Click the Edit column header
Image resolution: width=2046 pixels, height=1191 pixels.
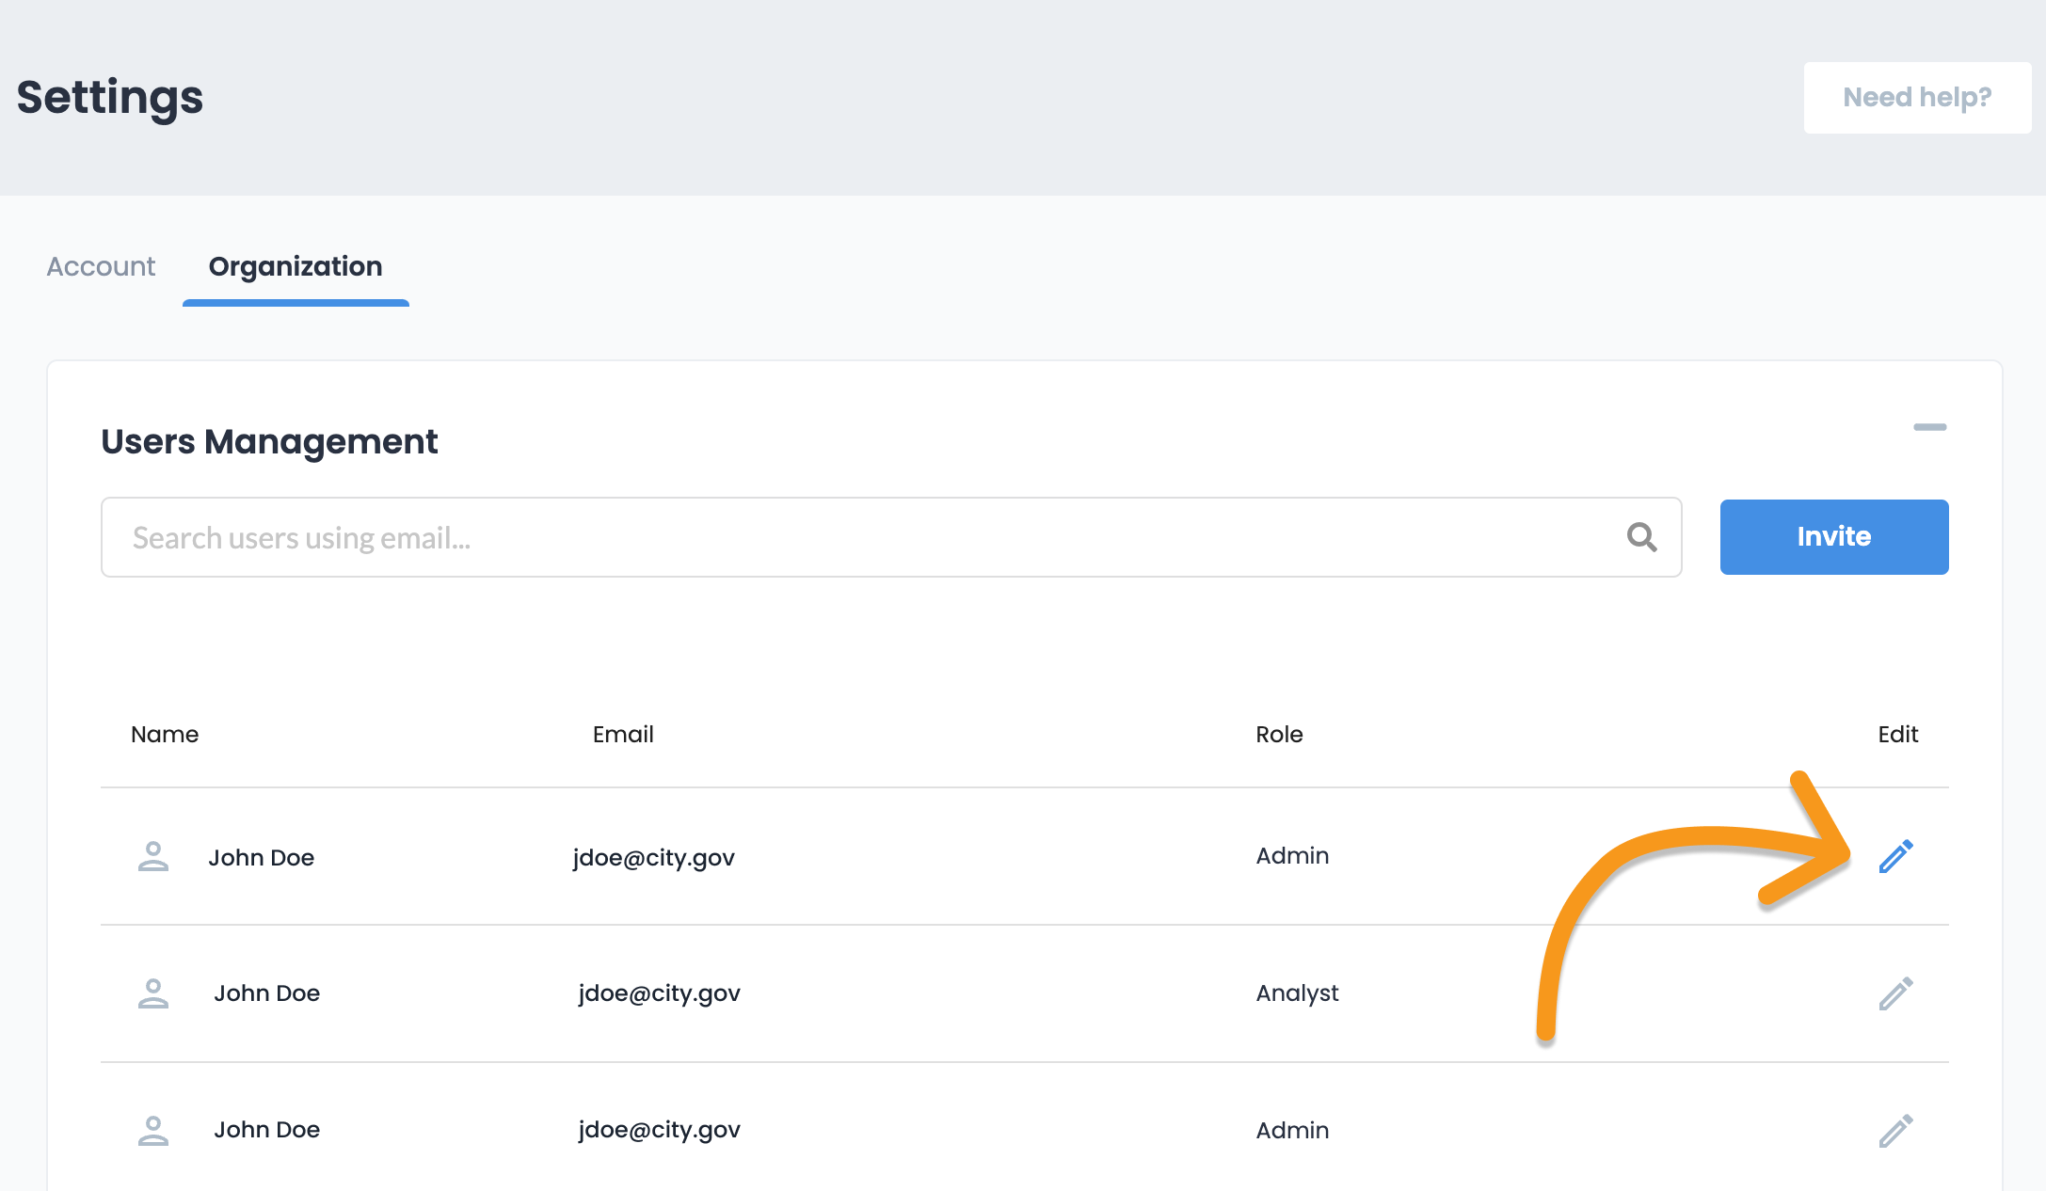(x=1897, y=735)
